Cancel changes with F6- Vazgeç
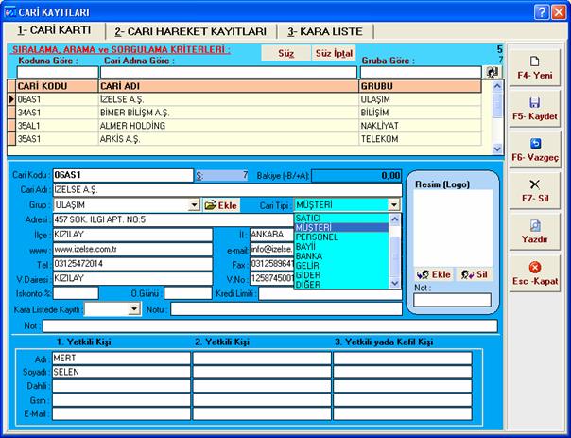 pos(534,149)
